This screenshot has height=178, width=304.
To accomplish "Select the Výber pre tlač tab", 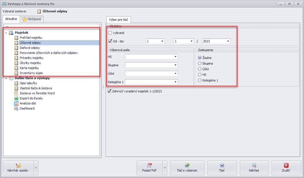I will [118, 20].
